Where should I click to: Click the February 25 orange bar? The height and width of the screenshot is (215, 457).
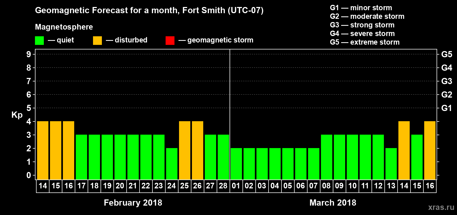(185, 150)
